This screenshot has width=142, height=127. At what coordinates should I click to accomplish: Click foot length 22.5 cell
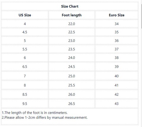coord(72,32)
